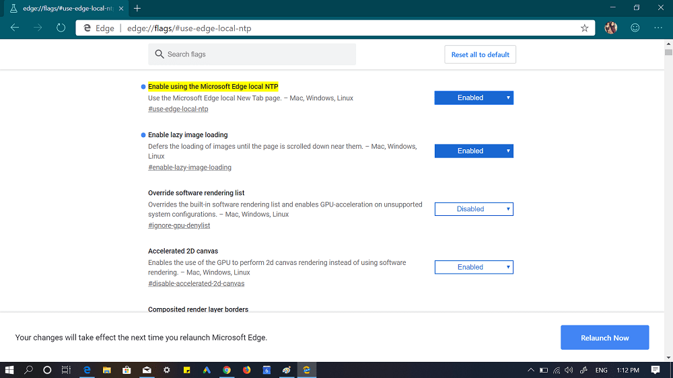Select the edge://flags tab
This screenshot has width=673, height=378.
(67, 8)
